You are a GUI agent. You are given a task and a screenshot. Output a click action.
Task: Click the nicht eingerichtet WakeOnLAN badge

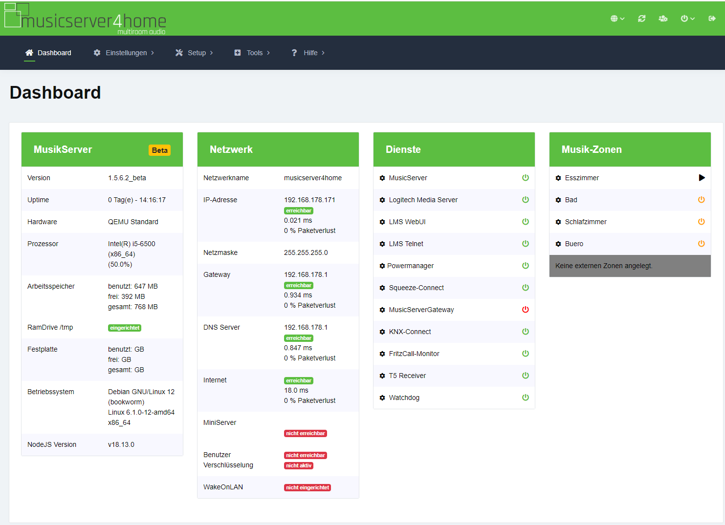[x=308, y=487]
